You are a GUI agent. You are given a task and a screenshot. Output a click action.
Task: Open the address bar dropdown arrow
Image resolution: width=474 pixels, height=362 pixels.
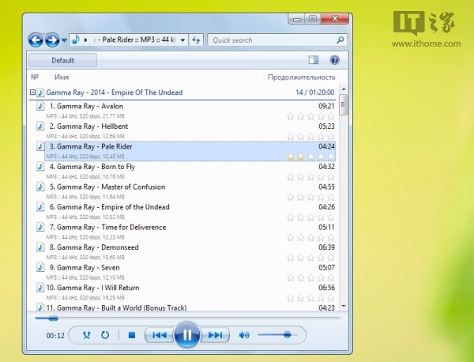183,40
